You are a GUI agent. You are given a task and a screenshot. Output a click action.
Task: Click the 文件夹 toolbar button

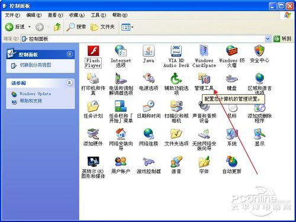pyautogui.click(x=102, y=27)
